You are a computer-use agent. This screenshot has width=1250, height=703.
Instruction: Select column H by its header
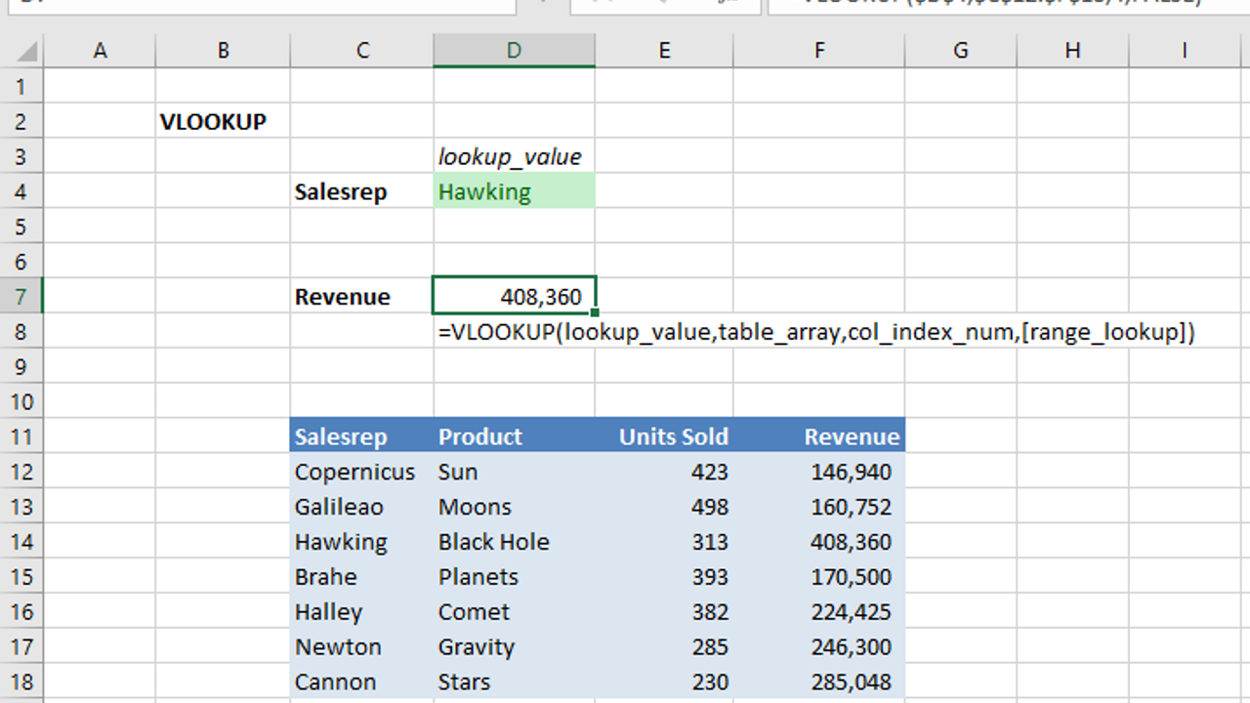click(x=1073, y=51)
